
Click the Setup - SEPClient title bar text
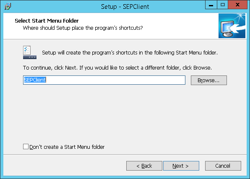125,7
